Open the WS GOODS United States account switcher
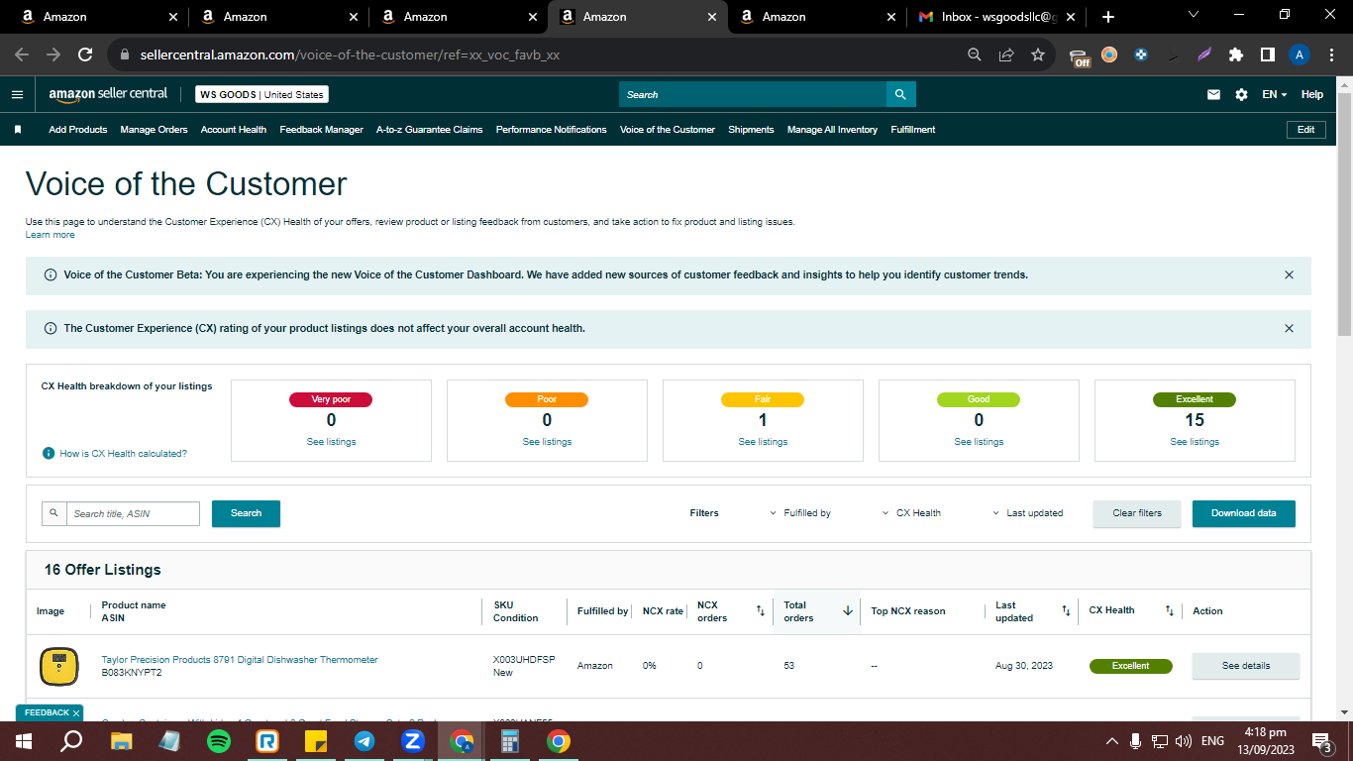 point(261,95)
